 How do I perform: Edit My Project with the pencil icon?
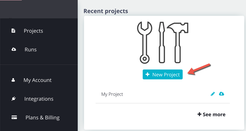213,94
